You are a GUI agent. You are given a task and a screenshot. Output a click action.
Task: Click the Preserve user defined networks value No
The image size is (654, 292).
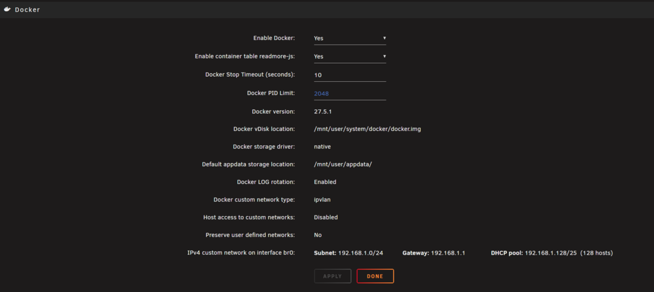tap(318, 235)
